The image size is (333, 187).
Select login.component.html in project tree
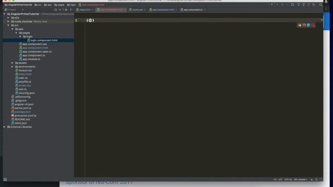click(x=42, y=41)
